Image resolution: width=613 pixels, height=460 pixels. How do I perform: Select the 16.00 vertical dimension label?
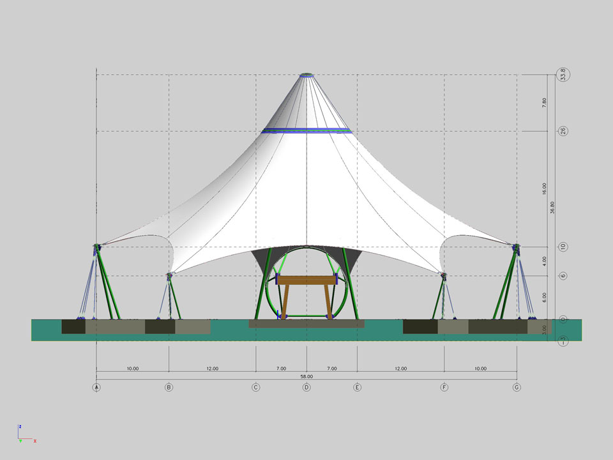point(544,188)
